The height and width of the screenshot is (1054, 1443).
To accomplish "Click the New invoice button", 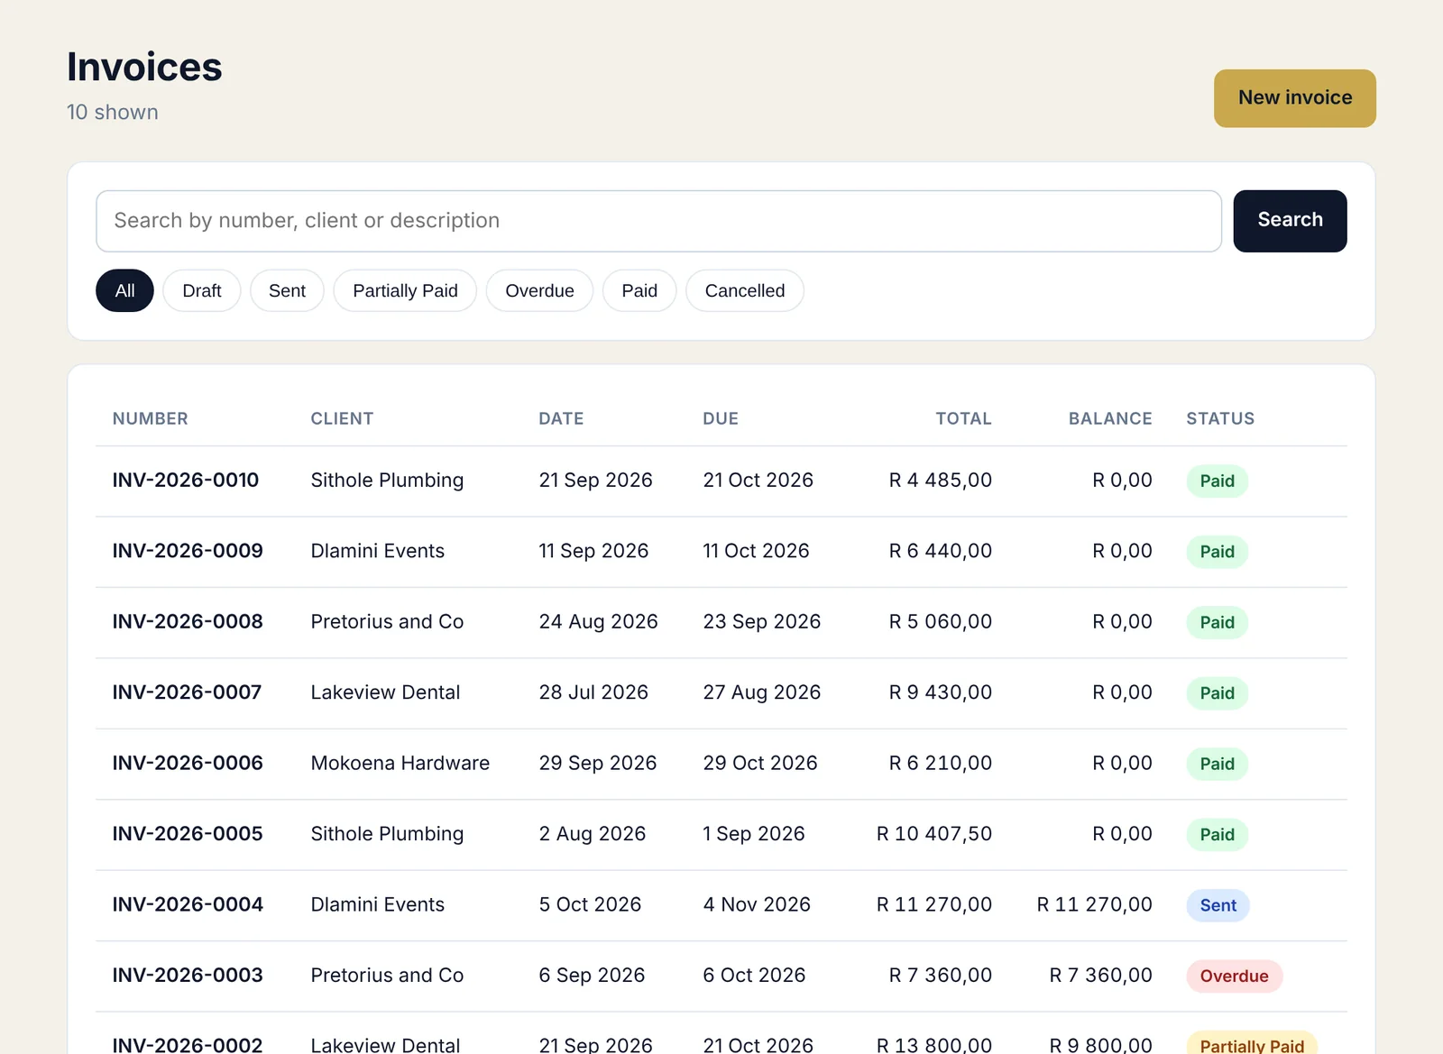I will click(1294, 98).
